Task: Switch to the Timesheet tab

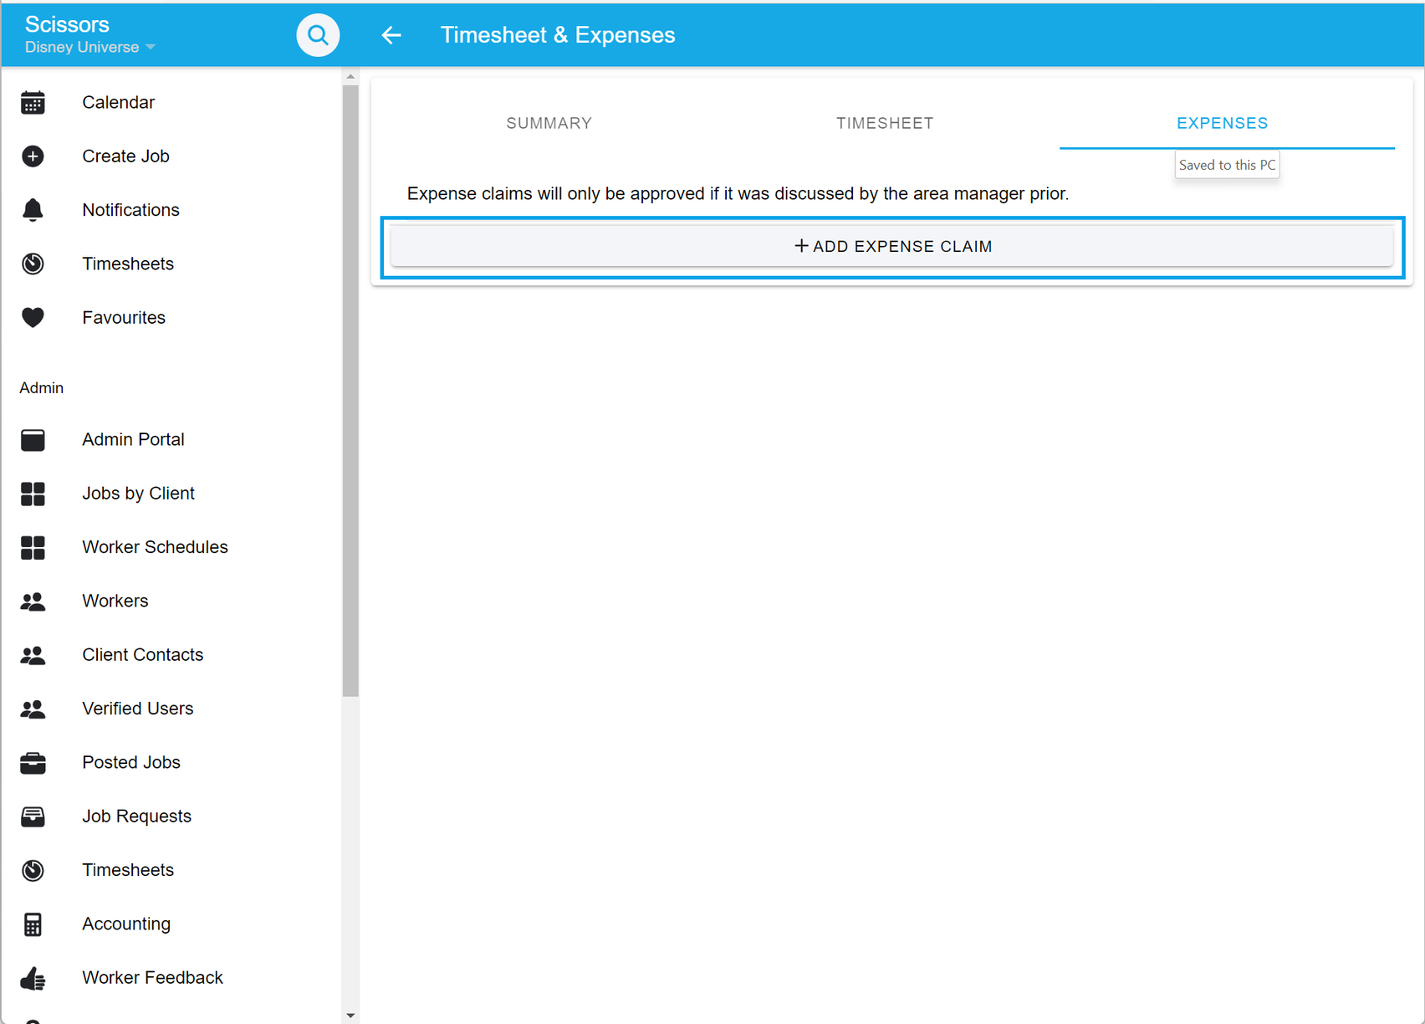Action: [885, 123]
